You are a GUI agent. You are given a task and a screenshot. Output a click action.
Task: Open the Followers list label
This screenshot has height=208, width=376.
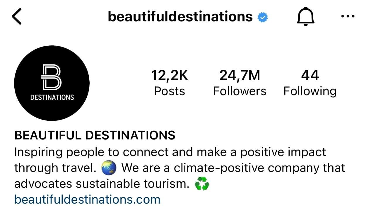[240, 91]
